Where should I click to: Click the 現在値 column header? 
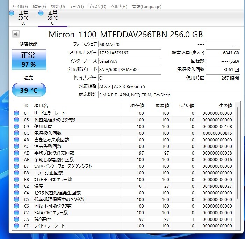pos(133,105)
